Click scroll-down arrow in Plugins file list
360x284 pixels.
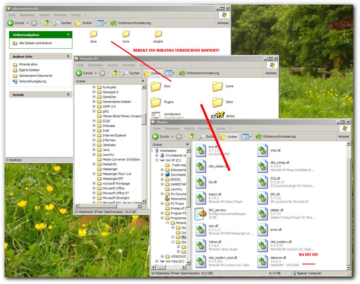[348, 268]
